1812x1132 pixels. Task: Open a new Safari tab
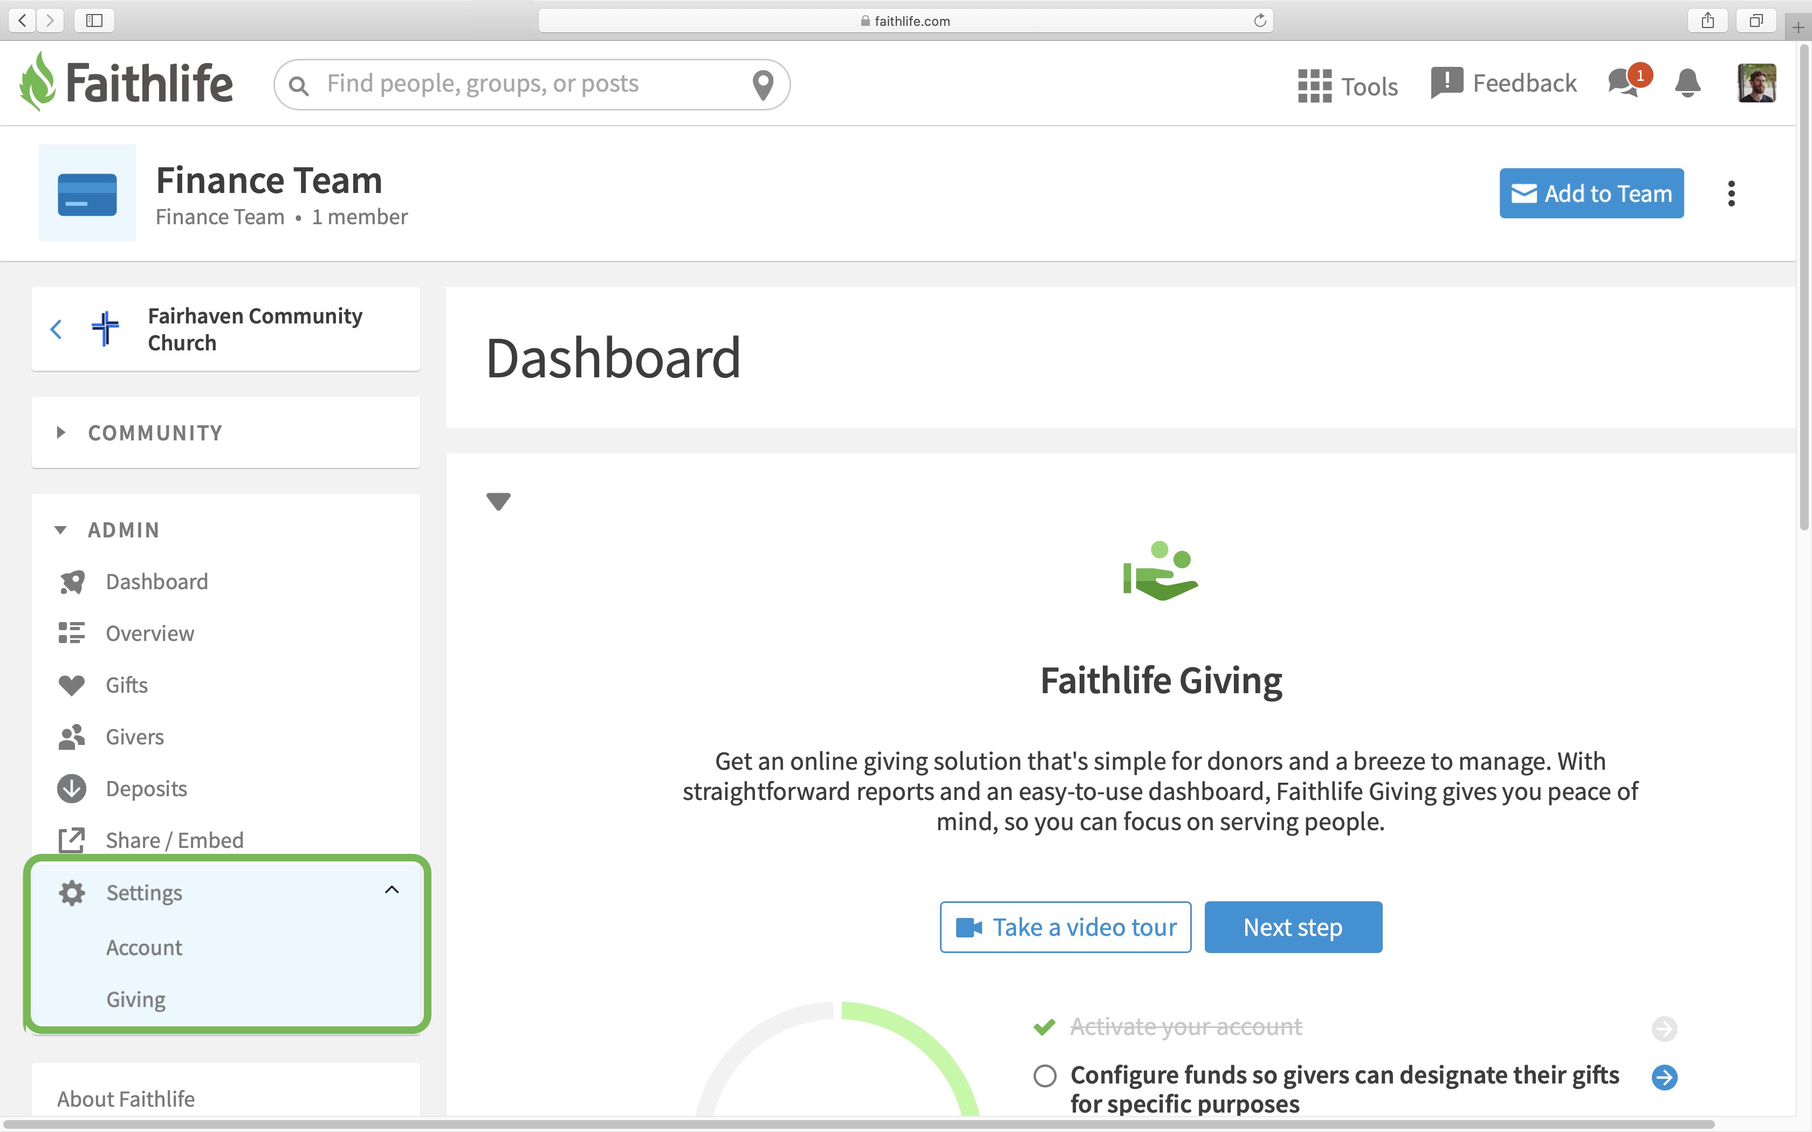pos(1798,27)
